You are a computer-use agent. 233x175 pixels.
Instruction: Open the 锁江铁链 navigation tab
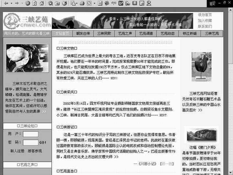[190, 34]
